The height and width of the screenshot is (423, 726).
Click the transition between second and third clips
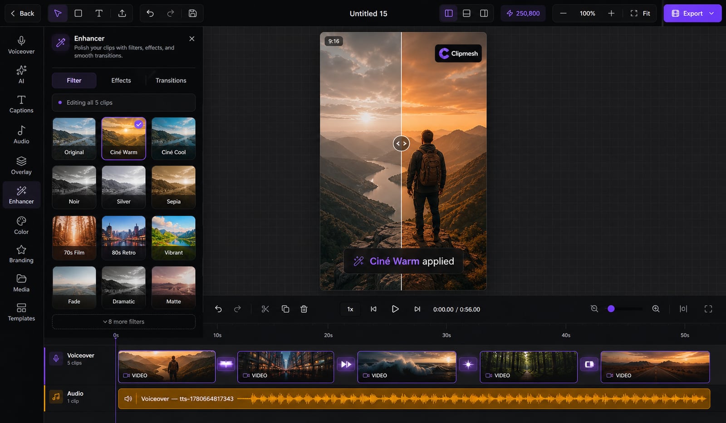coord(346,364)
